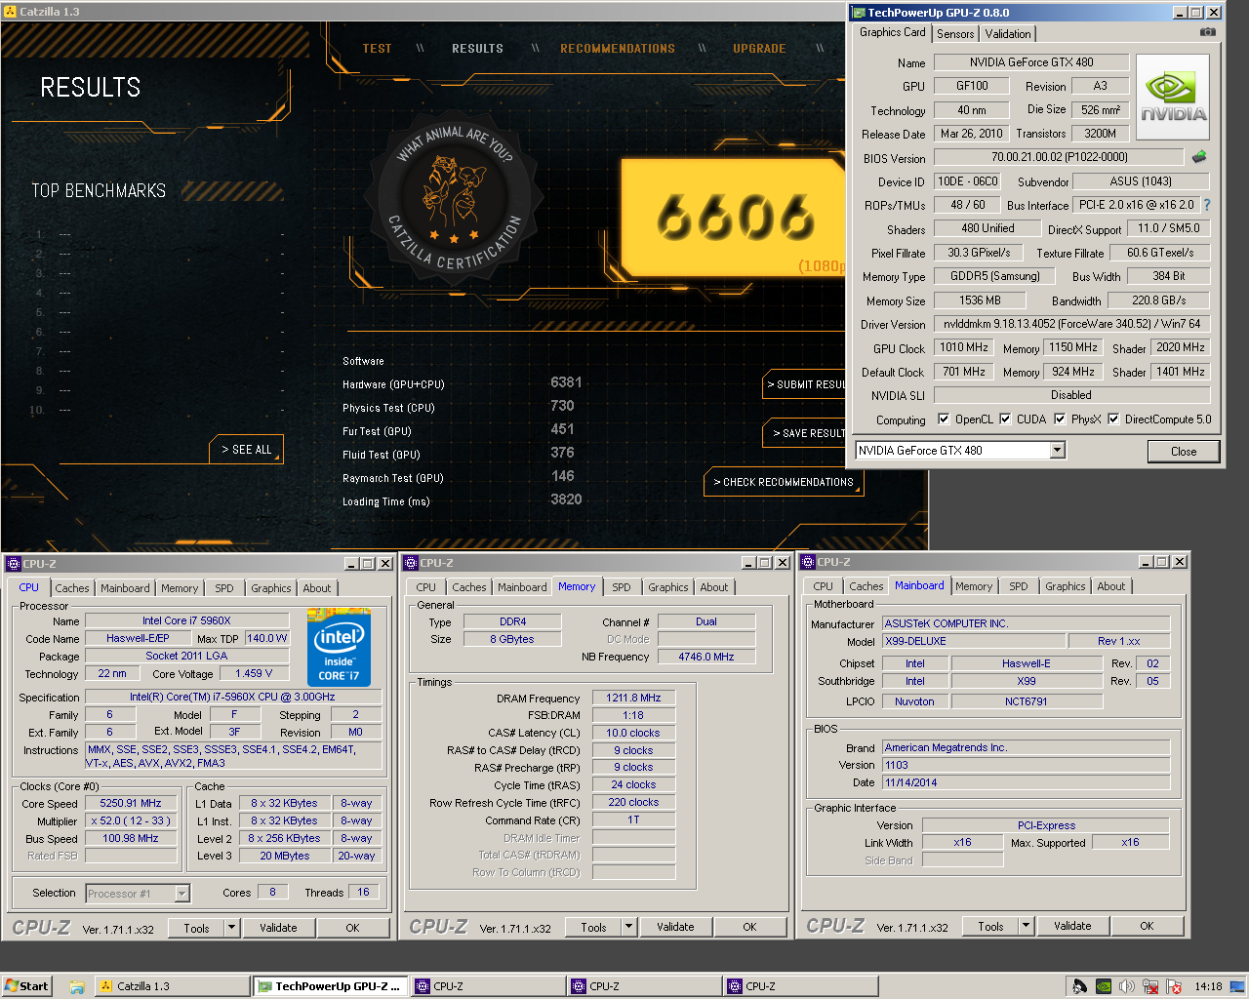
Task: Click the volume speaker tray icon
Action: tap(1127, 986)
